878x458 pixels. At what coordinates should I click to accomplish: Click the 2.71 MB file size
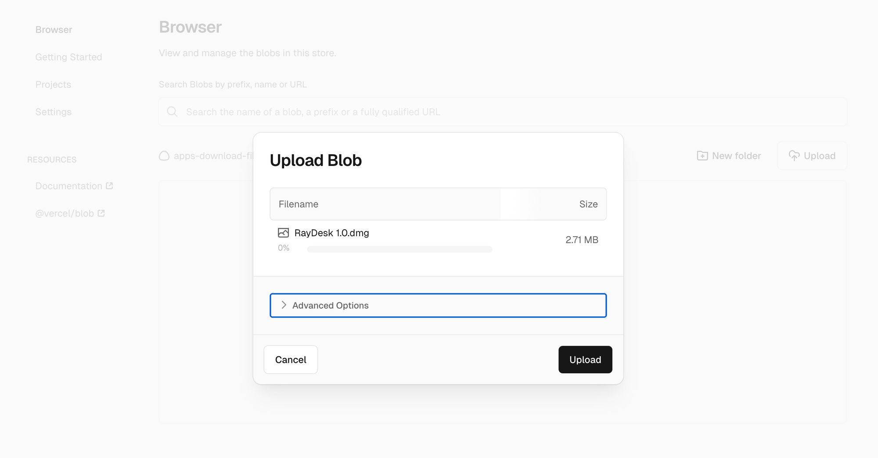coord(582,240)
